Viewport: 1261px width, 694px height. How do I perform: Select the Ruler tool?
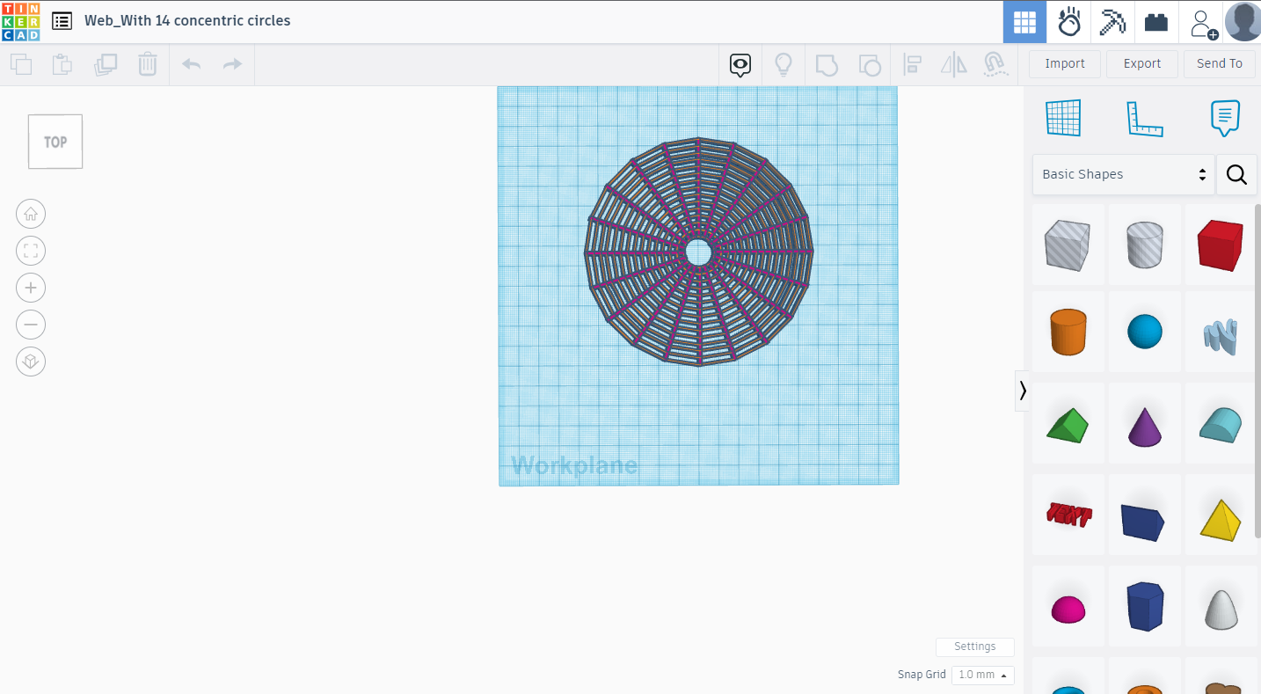pyautogui.click(x=1145, y=117)
